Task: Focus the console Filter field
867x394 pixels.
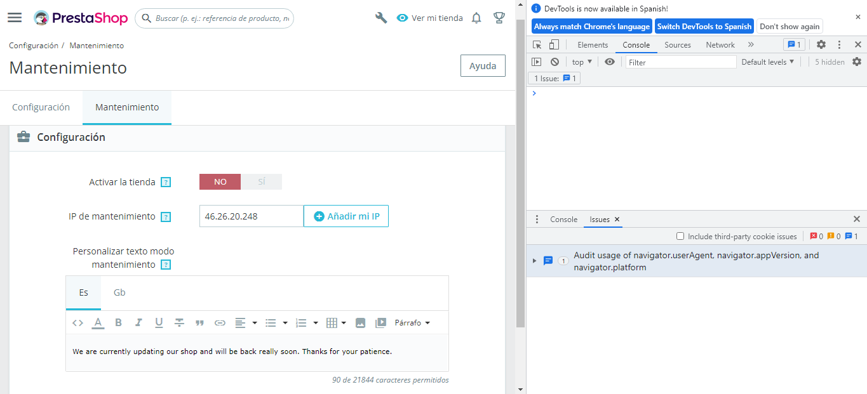Action: 681,62
